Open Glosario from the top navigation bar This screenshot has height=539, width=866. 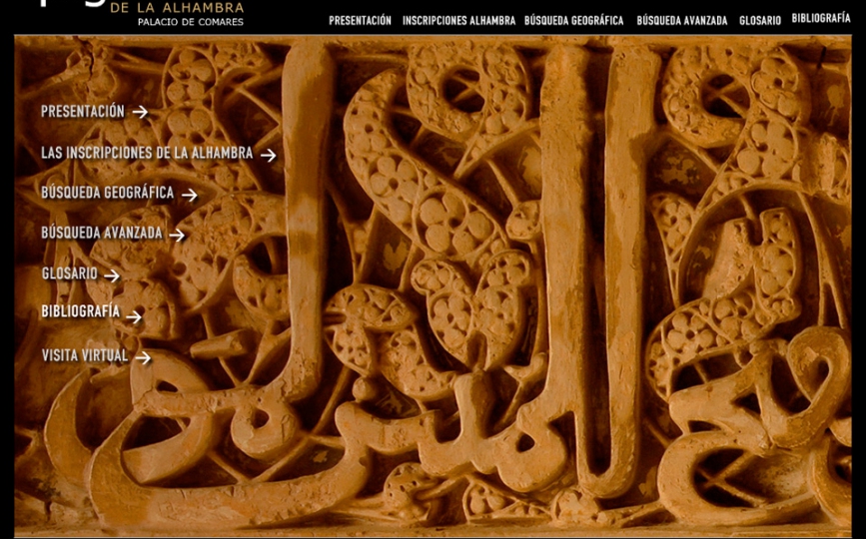(x=760, y=20)
